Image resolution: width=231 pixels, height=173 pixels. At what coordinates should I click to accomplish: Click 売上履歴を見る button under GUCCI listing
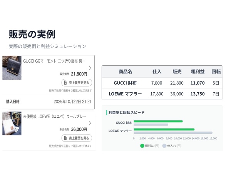77,82
